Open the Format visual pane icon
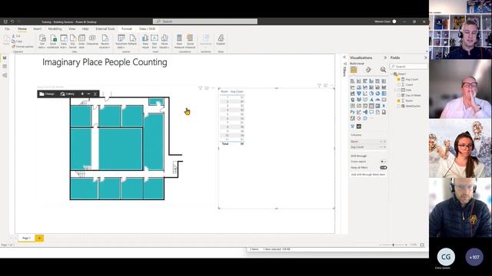The height and width of the screenshot is (276, 492). point(368,70)
